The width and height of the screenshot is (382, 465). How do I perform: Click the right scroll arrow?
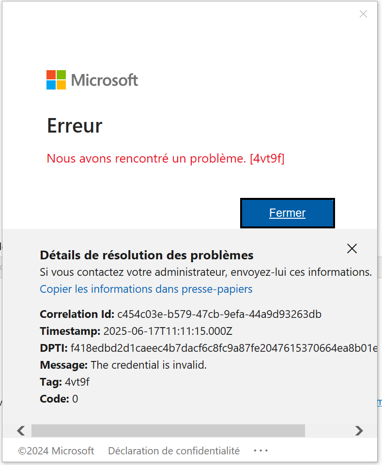pos(359,431)
